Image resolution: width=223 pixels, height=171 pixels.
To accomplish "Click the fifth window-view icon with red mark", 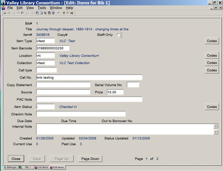I will pyautogui.click(x=53, y=13).
